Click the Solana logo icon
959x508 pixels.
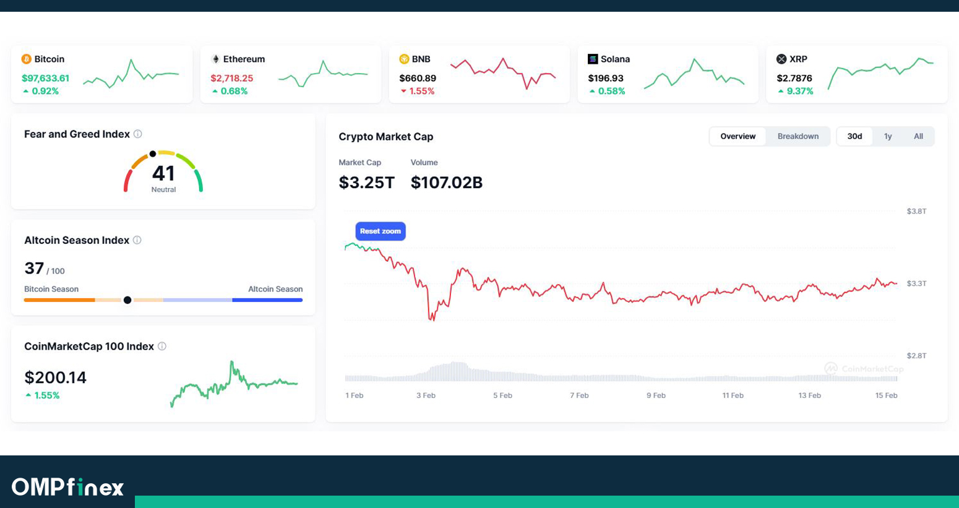[x=593, y=59]
